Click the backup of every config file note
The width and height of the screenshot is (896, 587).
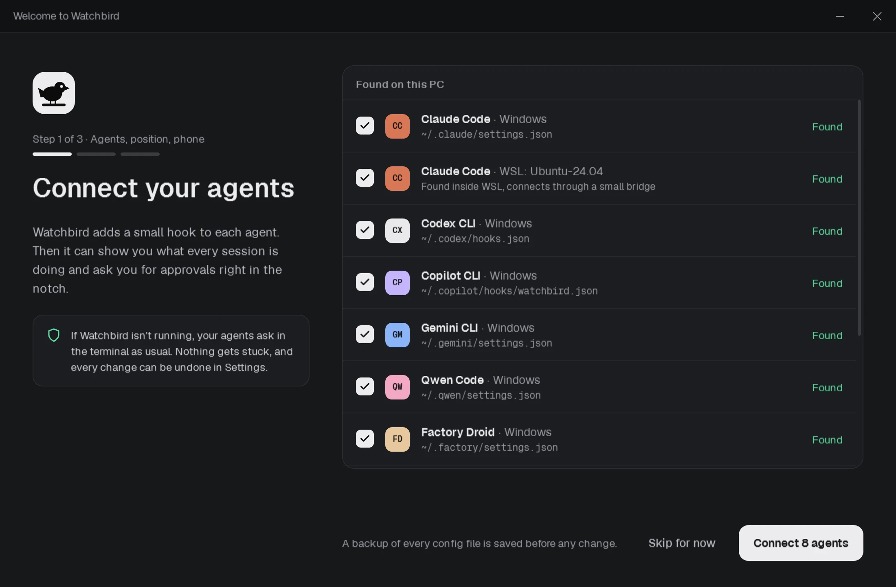(479, 543)
